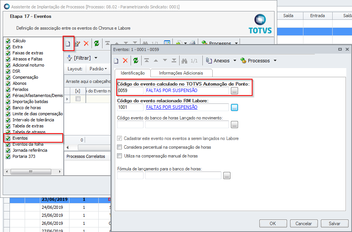Screen dimensions: 352x232
Task: Click the binoculars search icon in Eventos dialog
Action: (185, 61)
